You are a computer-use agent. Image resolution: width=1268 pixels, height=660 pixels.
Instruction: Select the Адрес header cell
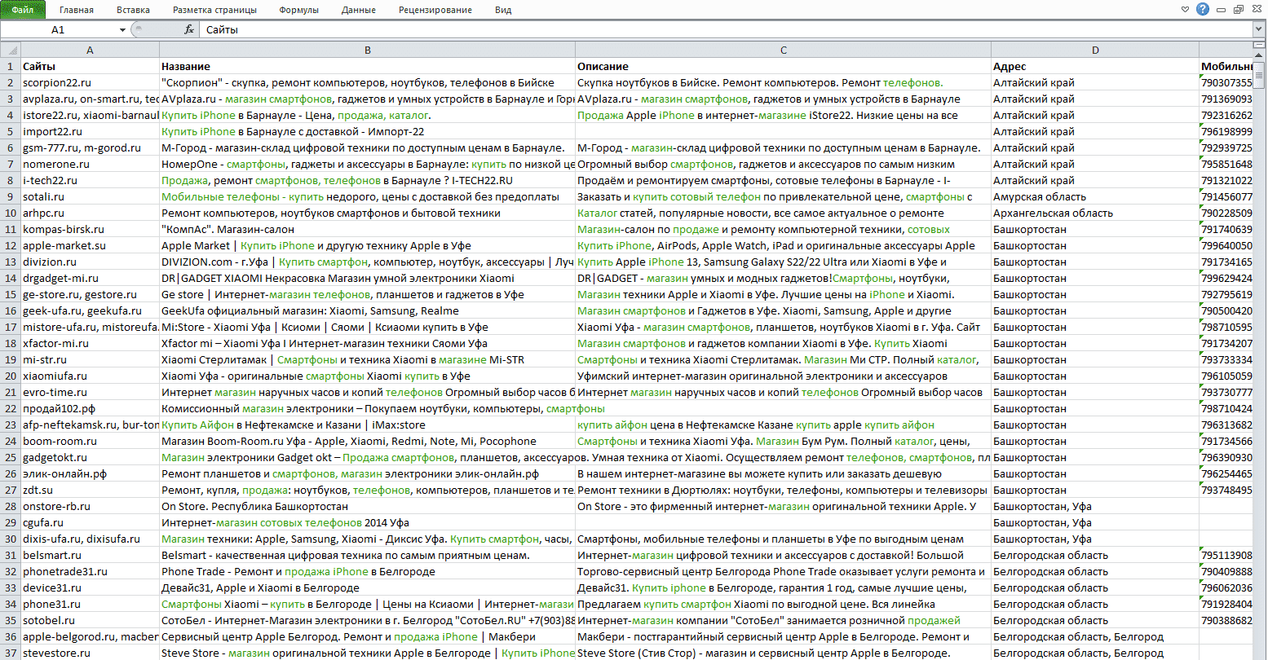pos(1095,66)
